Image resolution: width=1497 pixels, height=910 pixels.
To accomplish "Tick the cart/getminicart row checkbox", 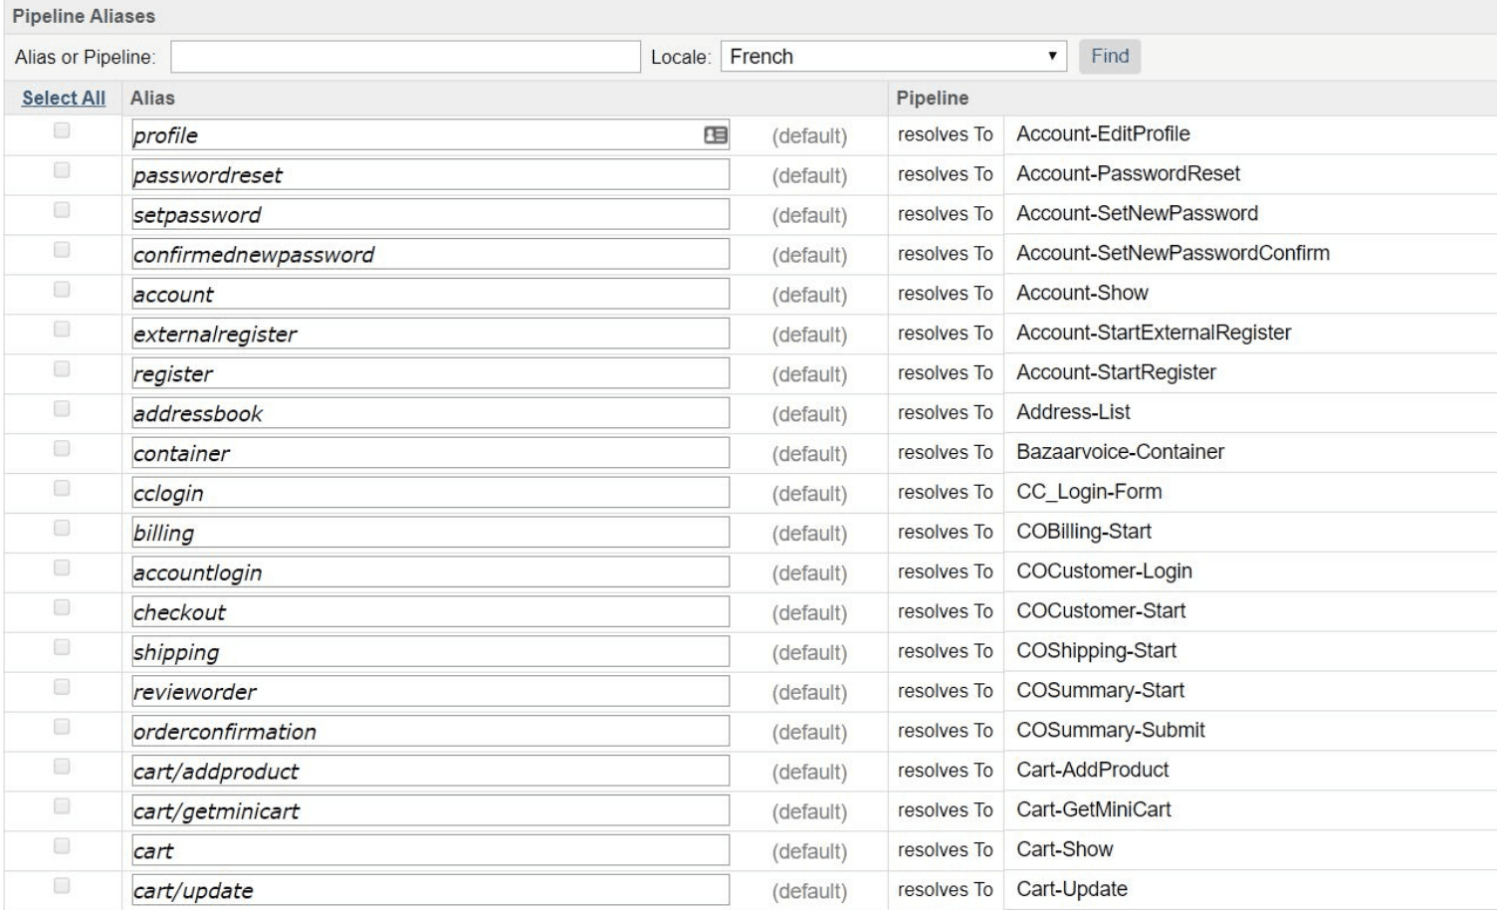I will coord(62,807).
